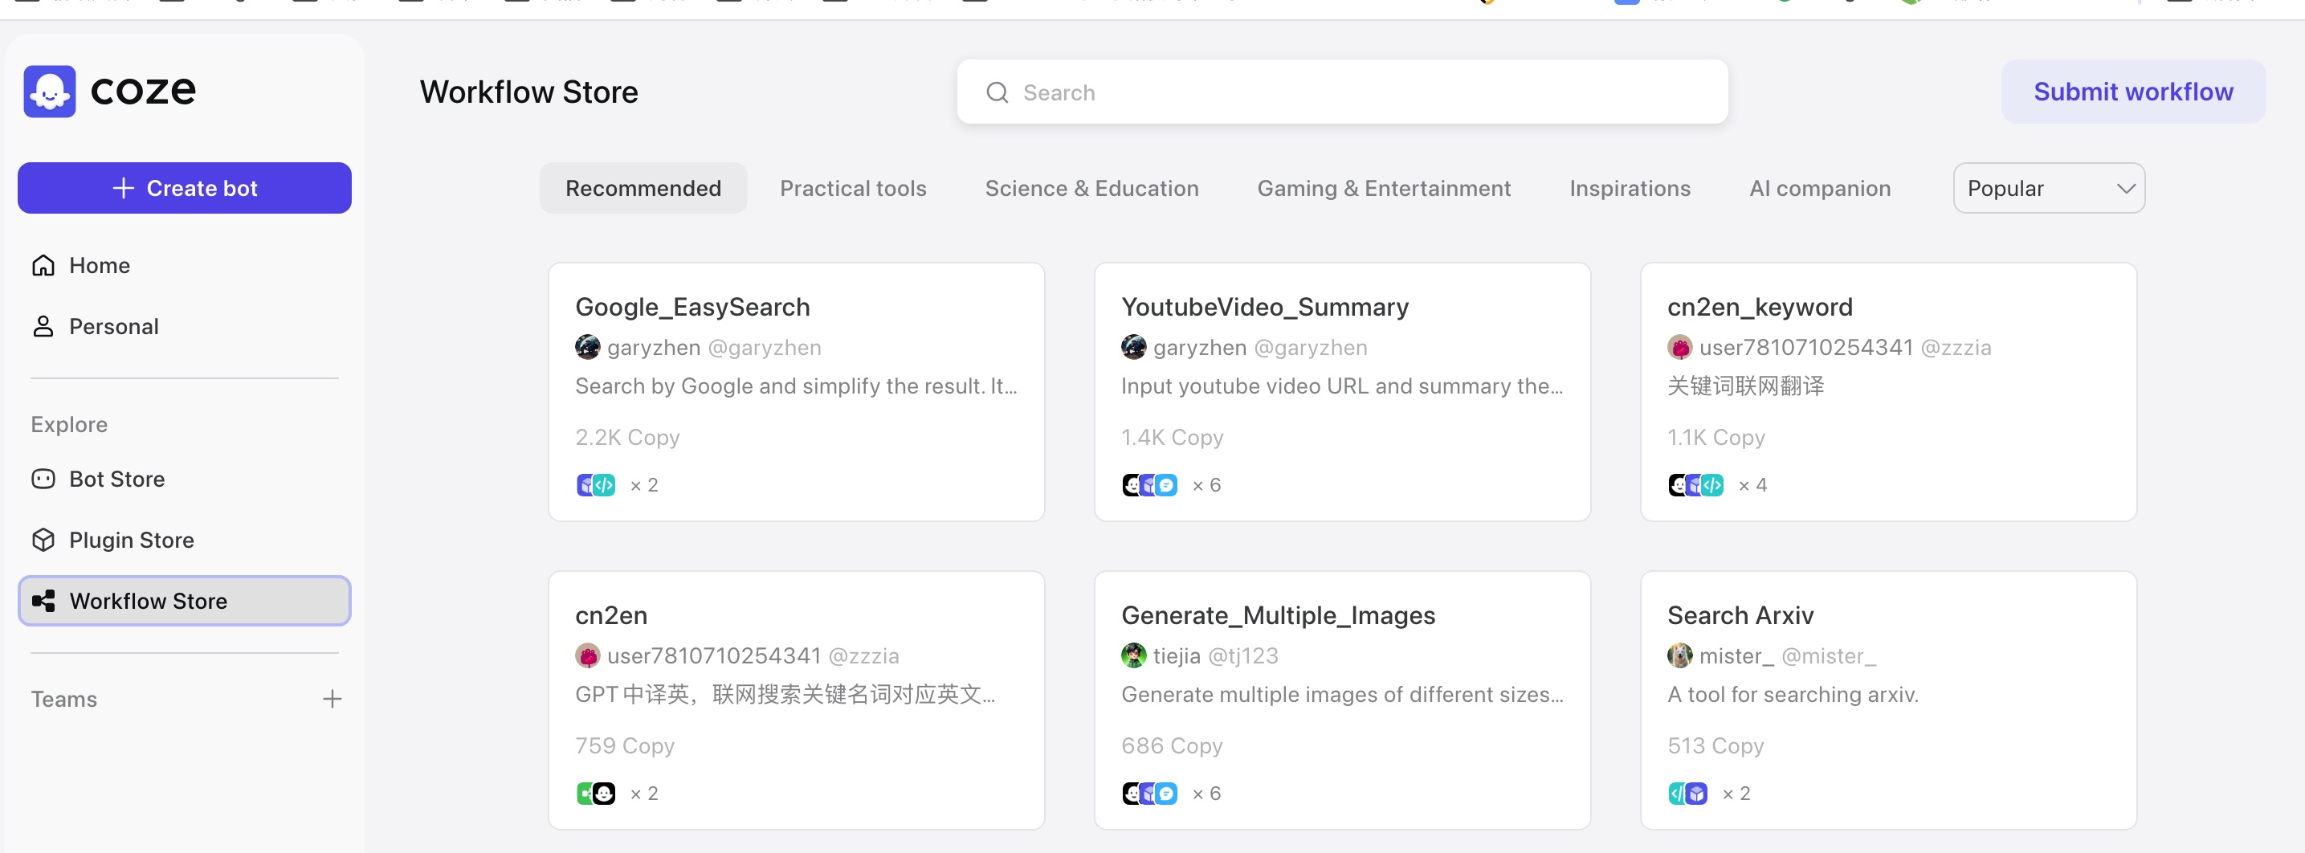This screenshot has width=2305, height=853.
Task: Select the Gaming & Entertainment tab
Action: coord(1383,188)
